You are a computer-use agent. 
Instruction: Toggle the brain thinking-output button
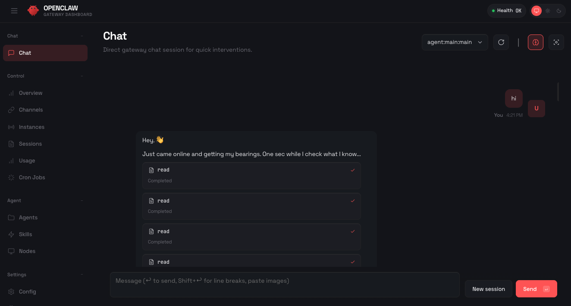pyautogui.click(x=536, y=42)
